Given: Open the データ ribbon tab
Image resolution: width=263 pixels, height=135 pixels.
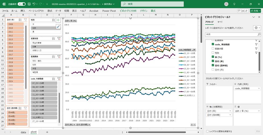Looking at the screenshot, I should point(58,11).
